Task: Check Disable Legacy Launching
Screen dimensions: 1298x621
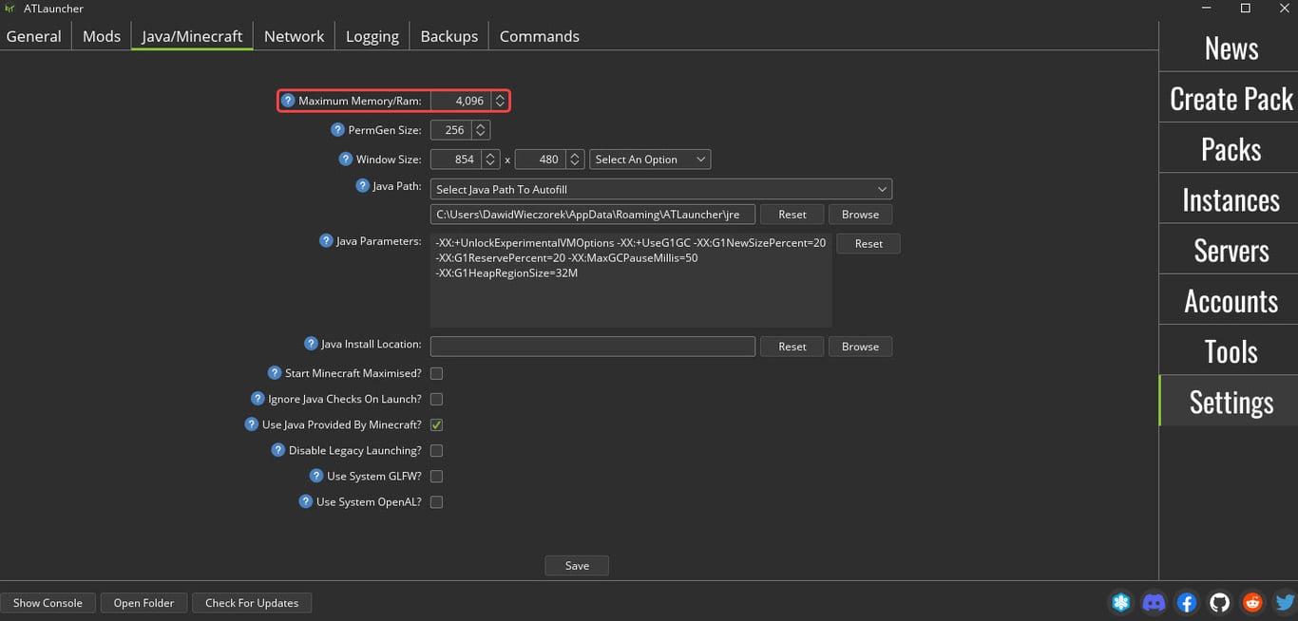Action: tap(436, 450)
